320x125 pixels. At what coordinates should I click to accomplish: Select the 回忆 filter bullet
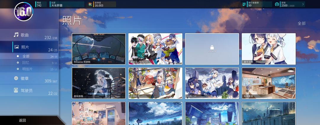point(18,62)
